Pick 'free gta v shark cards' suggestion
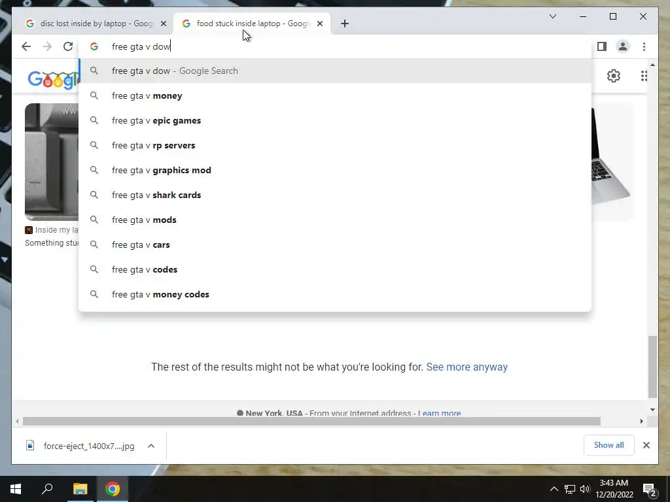 tap(335, 195)
